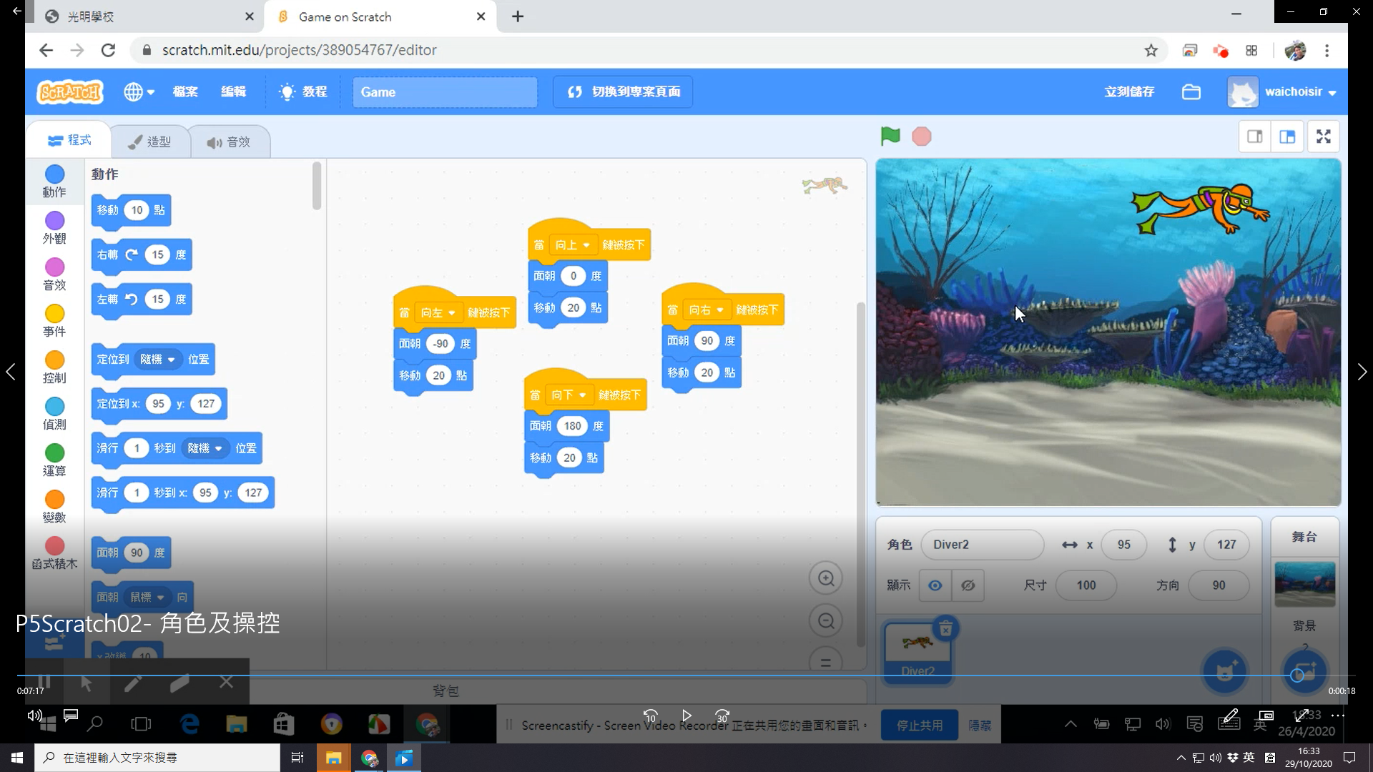Click 立刻儲存 save now
The height and width of the screenshot is (772, 1373).
(1129, 91)
